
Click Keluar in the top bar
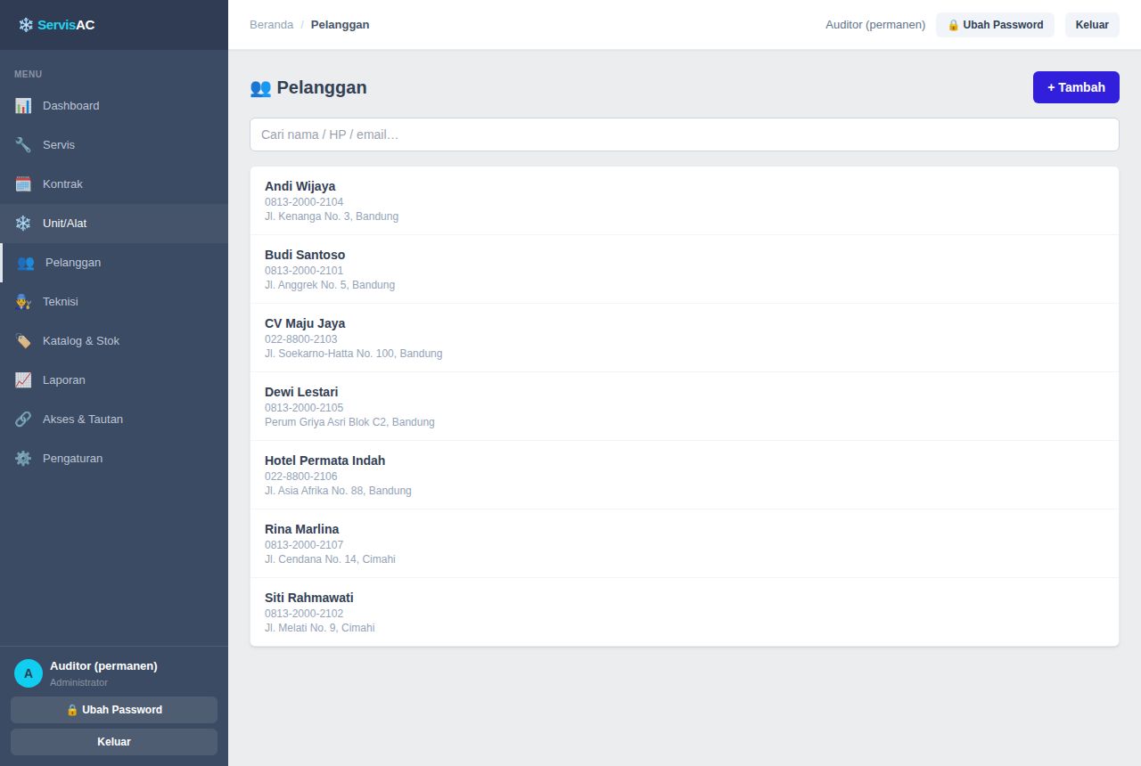[x=1092, y=25]
